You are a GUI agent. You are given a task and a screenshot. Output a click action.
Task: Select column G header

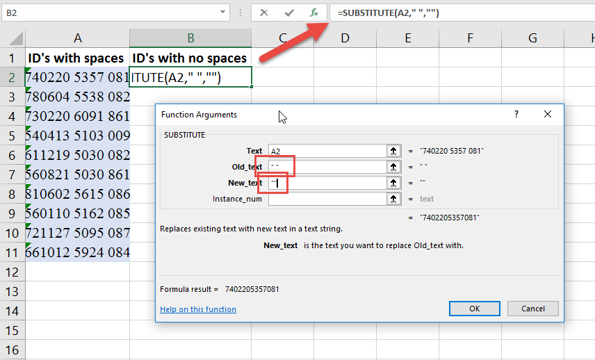(x=532, y=38)
